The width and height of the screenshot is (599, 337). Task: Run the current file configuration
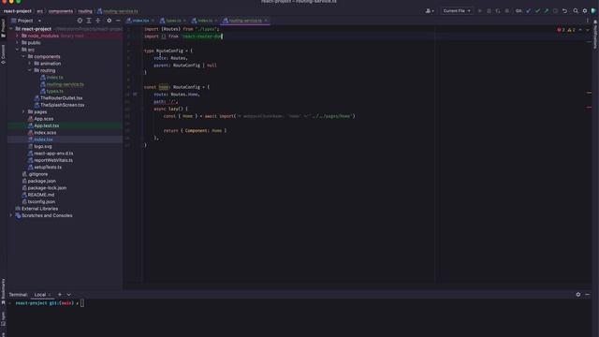(x=480, y=11)
